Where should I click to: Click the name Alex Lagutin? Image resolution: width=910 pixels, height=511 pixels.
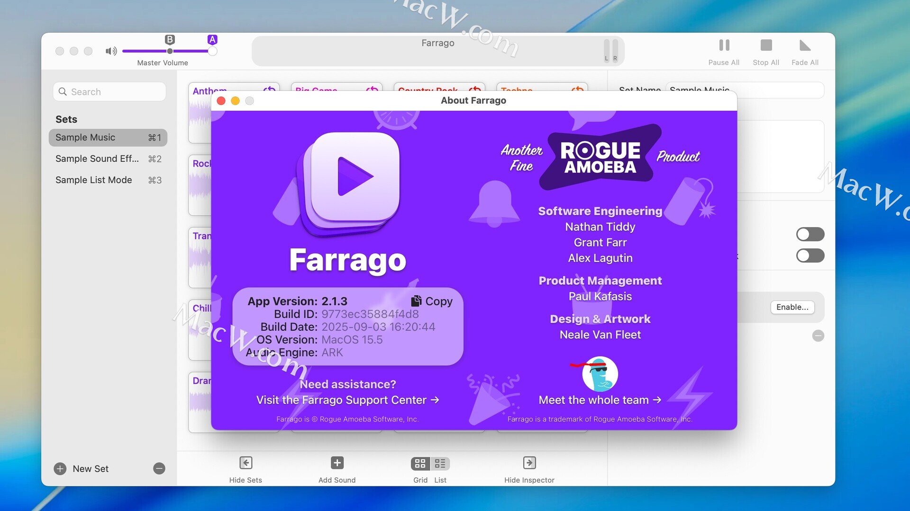[x=600, y=258]
